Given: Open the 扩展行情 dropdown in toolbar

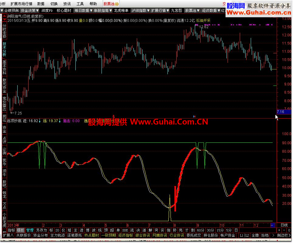Looking at the screenshot, I should 160,11.
